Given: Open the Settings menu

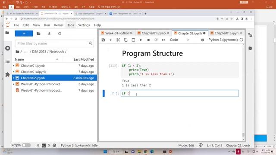Looking at the screenshot, I should [x=84, y=25].
